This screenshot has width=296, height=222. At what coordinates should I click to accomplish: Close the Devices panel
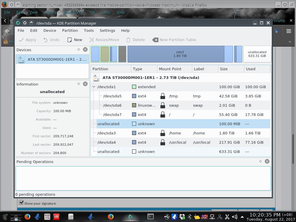coord(85,49)
